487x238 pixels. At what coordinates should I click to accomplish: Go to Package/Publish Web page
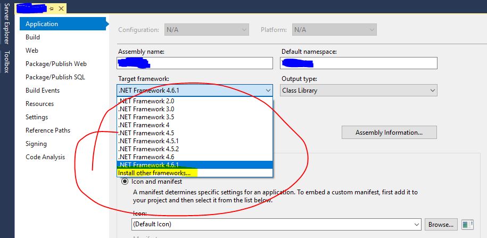(x=56, y=64)
